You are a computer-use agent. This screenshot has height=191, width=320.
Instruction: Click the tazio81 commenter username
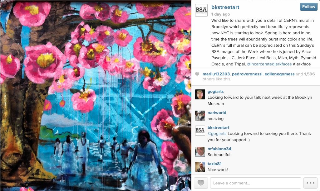point(214,164)
